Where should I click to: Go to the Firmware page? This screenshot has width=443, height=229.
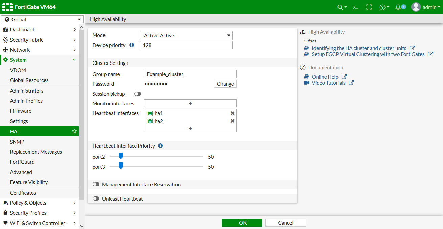[x=21, y=111]
